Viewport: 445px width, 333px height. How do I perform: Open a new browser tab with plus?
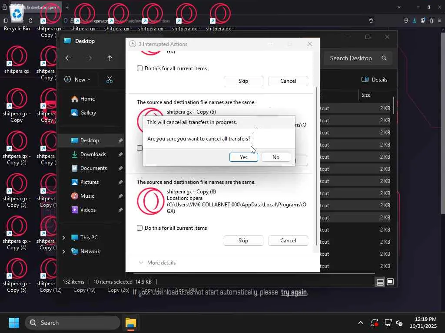point(67,7)
